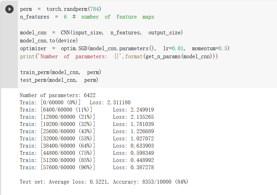Click the optim.SGD optimizer line
277x195 pixels.
[124, 49]
